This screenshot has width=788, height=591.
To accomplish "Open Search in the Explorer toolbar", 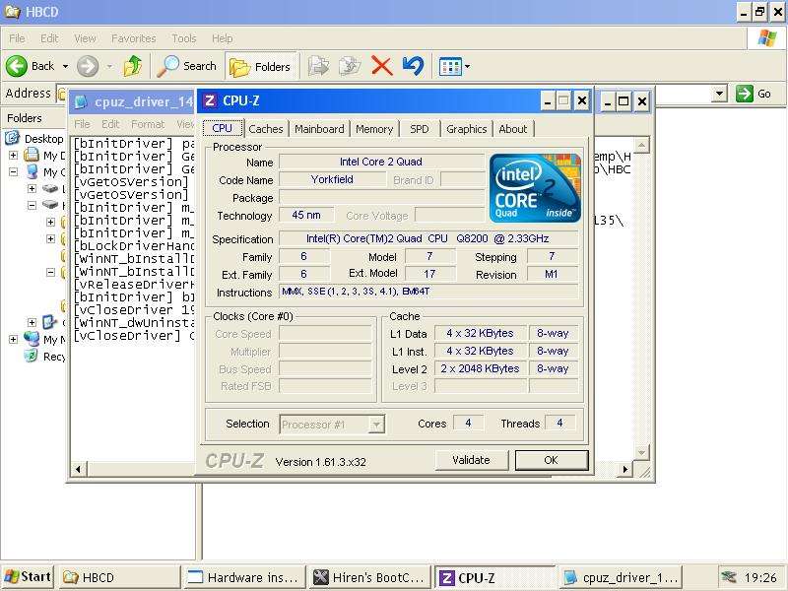I will (x=187, y=66).
